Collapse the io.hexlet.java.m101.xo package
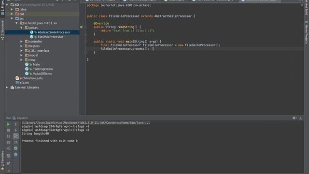The height and width of the screenshot is (174, 309). coord(16,23)
